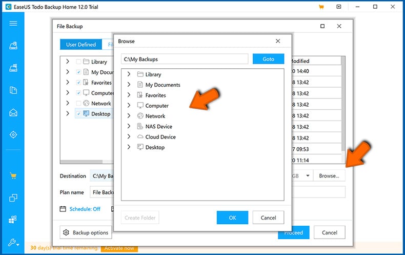The width and height of the screenshot is (405, 255).
Task: Click the Schedule calendar icon
Action: tap(63, 209)
